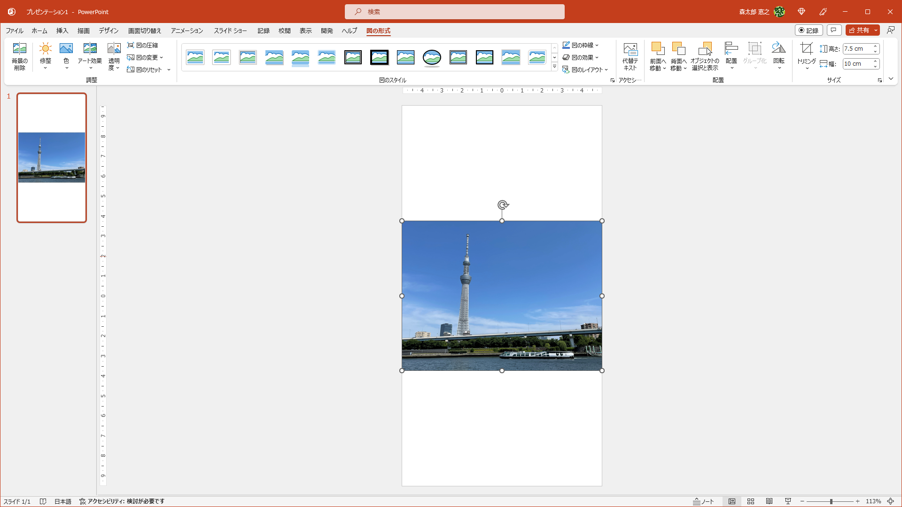Viewport: 902px width, 507px height.
Task: Click the 共有 share button
Action: click(x=859, y=30)
